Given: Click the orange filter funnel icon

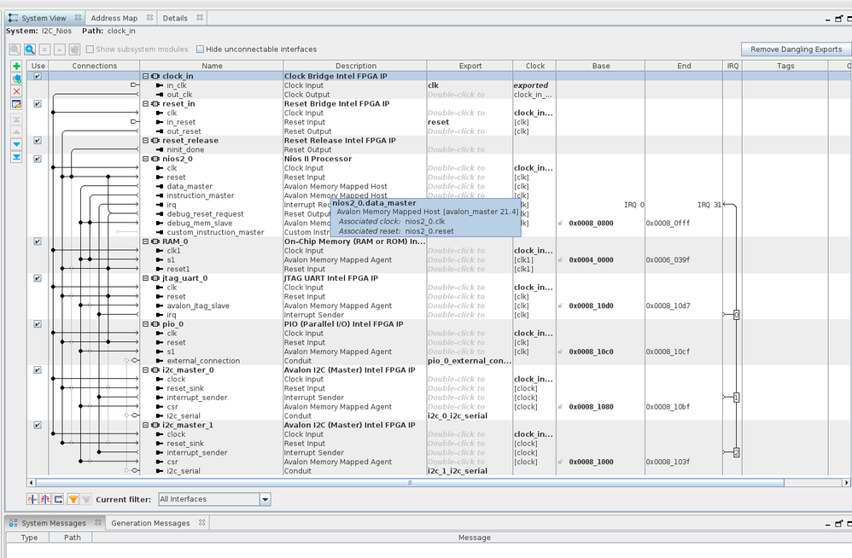Looking at the screenshot, I should [x=73, y=499].
